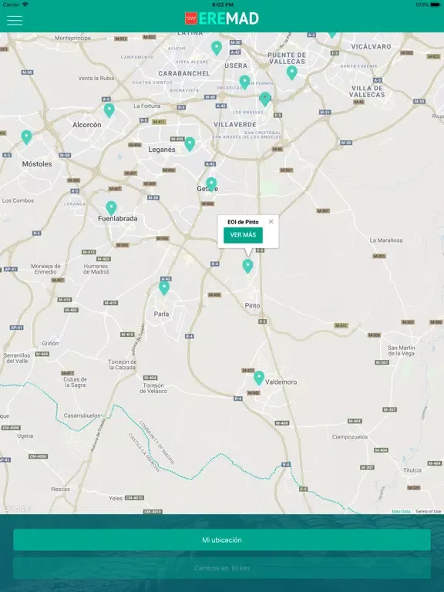Viewport: 444px width, 592px height.
Task: Select the map pin west of Móstoles
Action: (26, 137)
